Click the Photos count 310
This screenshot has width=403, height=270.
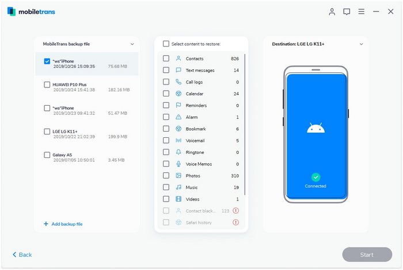235,176
